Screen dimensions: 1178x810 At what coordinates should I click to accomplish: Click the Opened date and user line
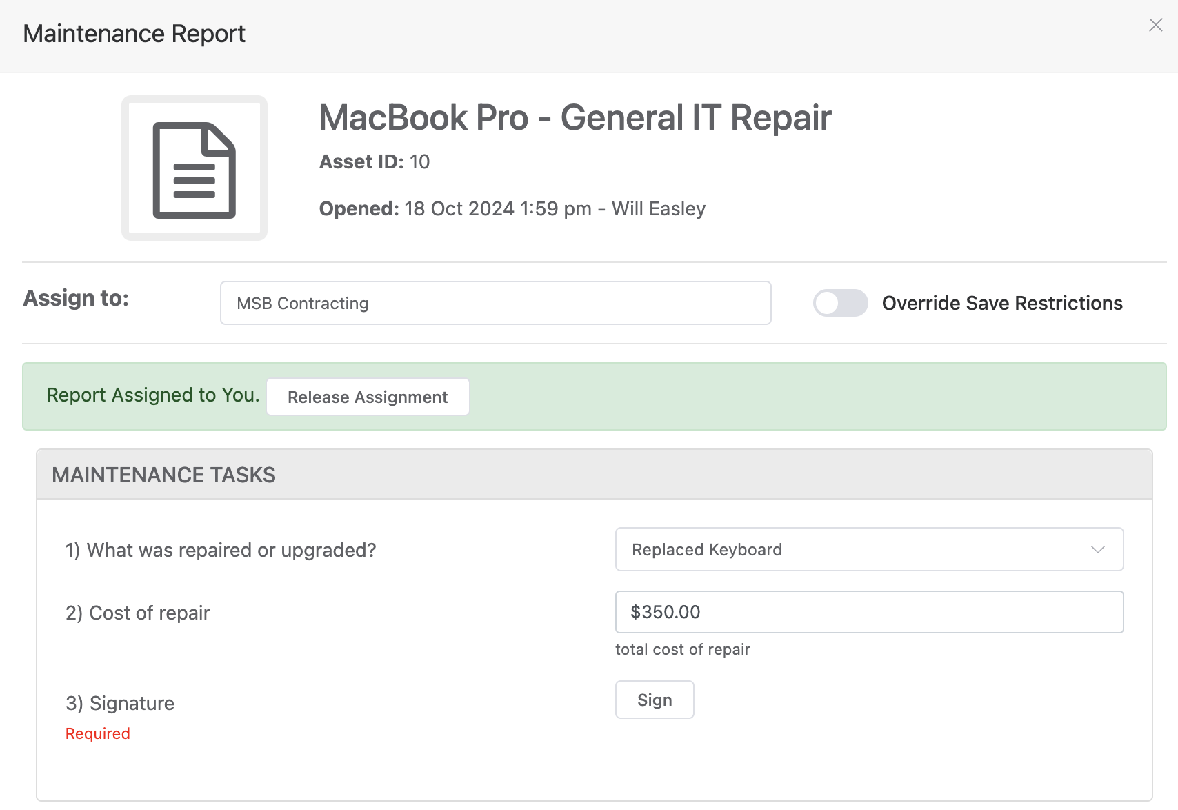tap(512, 208)
